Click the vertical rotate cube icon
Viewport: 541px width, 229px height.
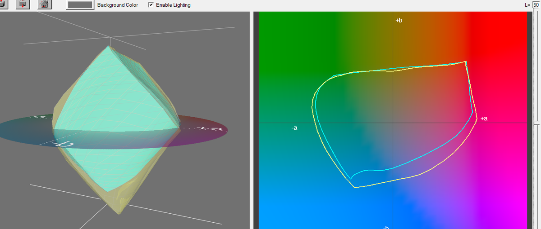(22, 4)
